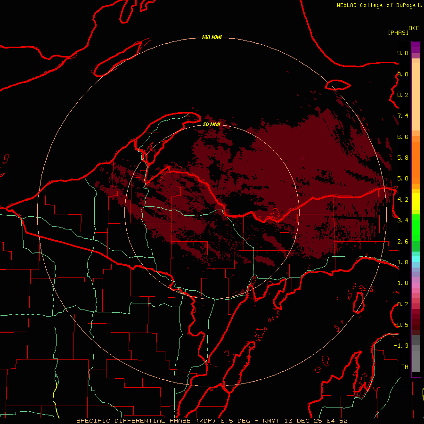Click the DKD legend title
Viewport: 424px width, 424px height.
tap(414, 28)
